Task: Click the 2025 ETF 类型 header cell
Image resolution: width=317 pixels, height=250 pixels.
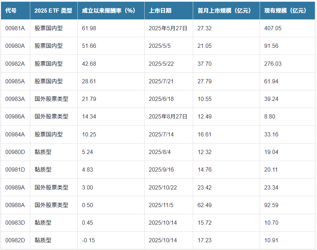Action: [53, 11]
